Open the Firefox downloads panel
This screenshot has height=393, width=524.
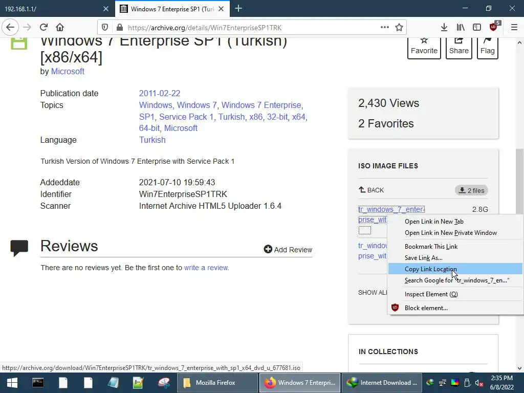pos(444,28)
